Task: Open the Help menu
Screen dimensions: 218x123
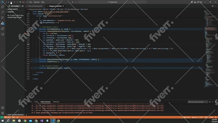Action: [x=43, y=2]
